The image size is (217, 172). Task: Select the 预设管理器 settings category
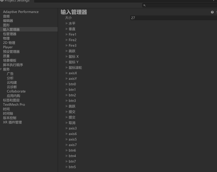11,52
